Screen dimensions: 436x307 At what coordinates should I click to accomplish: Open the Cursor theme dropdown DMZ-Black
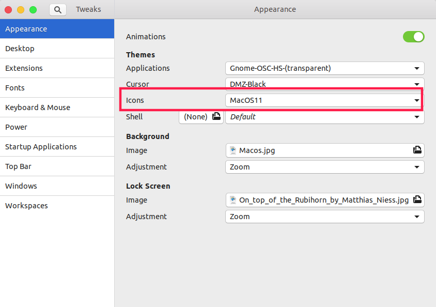325,84
